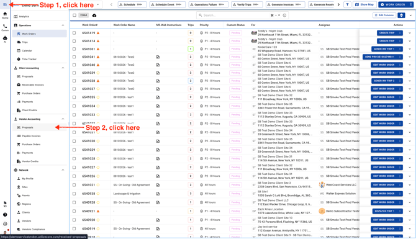Open IVR instructions icon for order 6541021

(x=158, y=185)
